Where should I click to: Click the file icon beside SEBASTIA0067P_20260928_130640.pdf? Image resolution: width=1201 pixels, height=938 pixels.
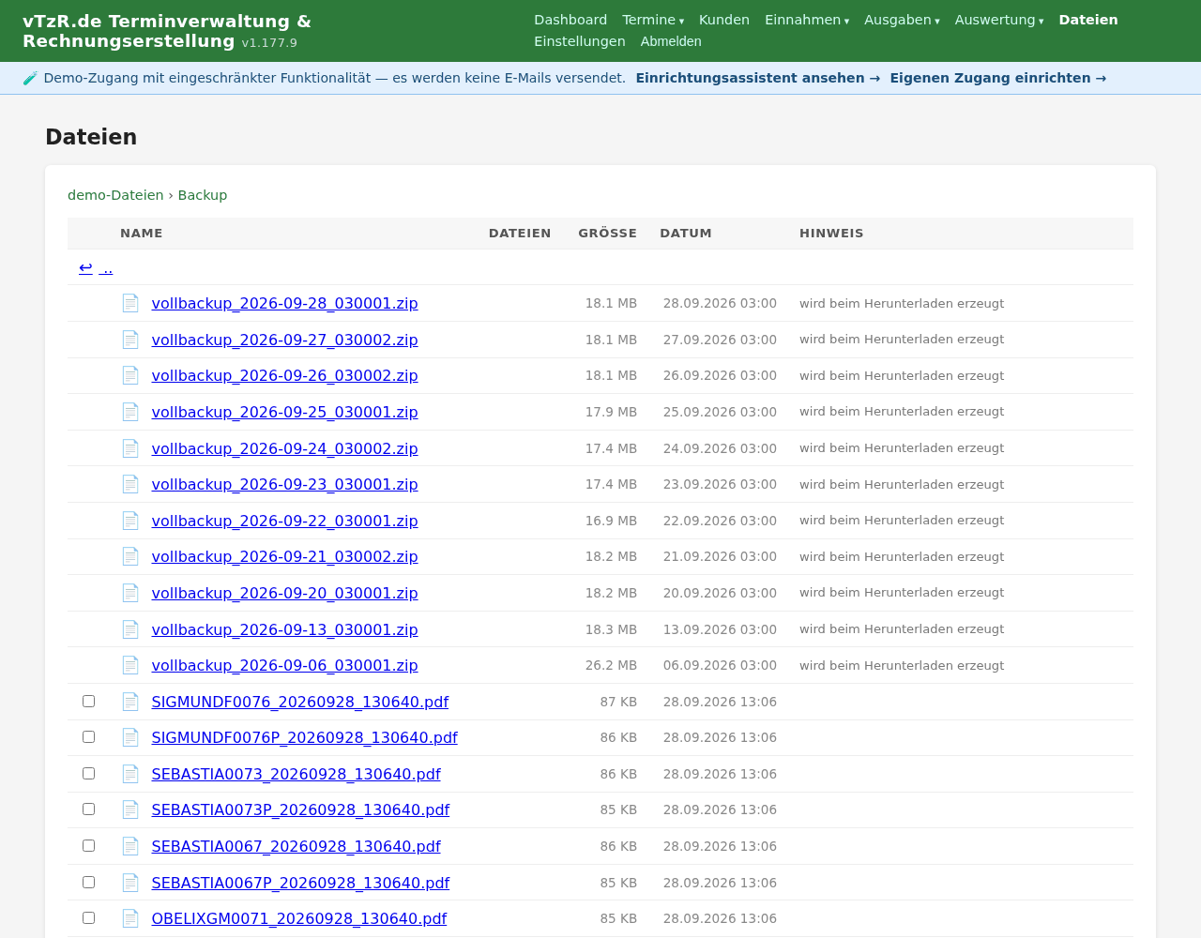[130, 883]
